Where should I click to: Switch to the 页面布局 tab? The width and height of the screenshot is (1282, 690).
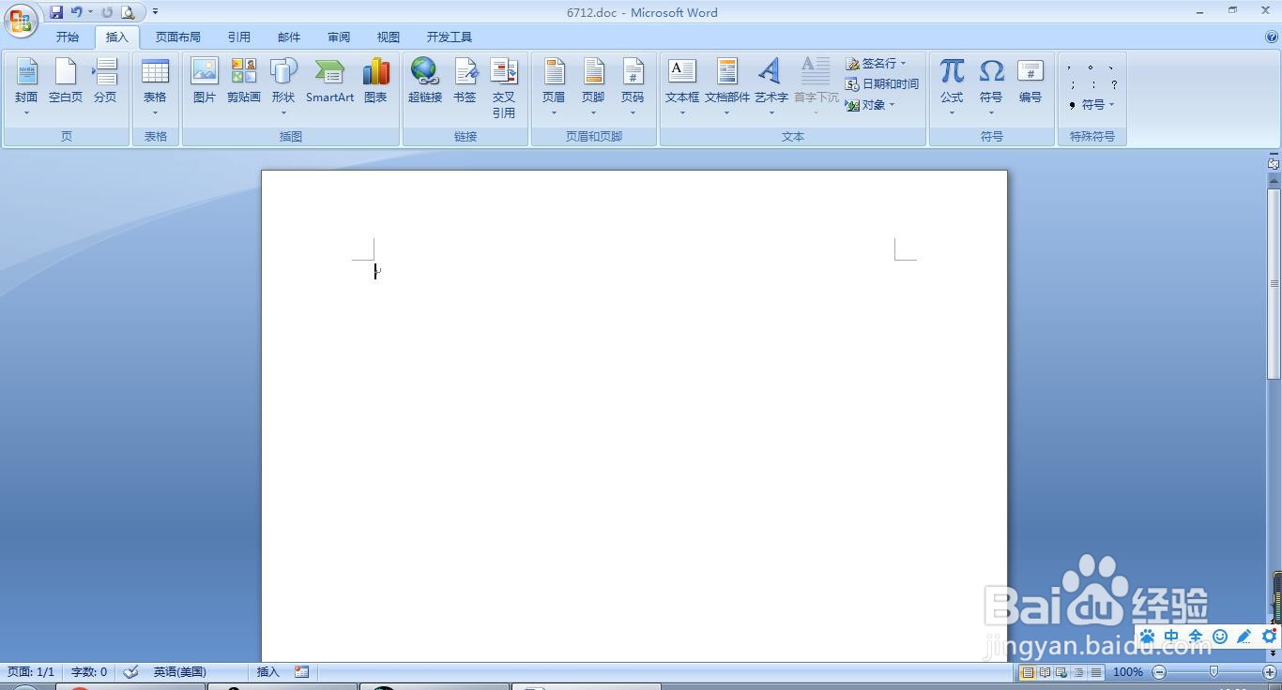click(x=178, y=37)
